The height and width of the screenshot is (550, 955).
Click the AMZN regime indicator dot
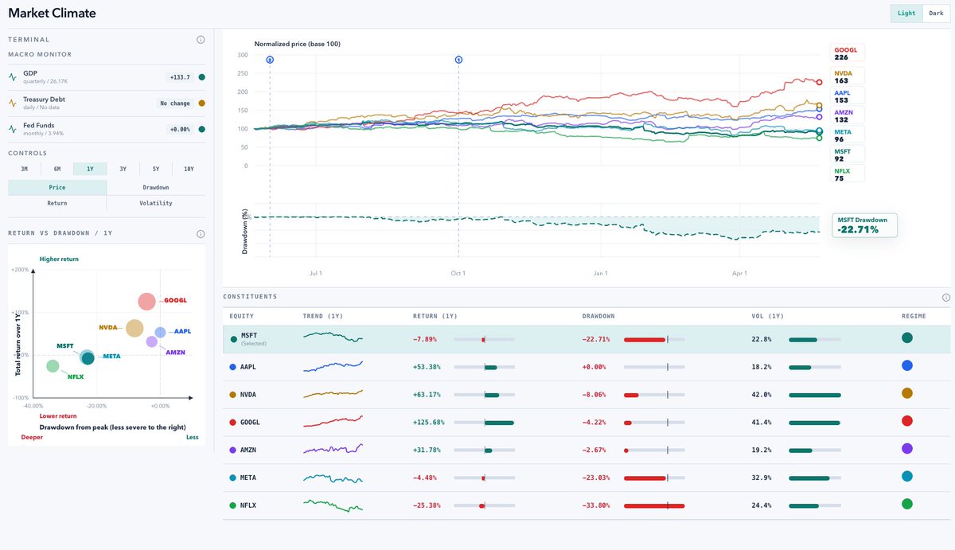tap(906, 449)
